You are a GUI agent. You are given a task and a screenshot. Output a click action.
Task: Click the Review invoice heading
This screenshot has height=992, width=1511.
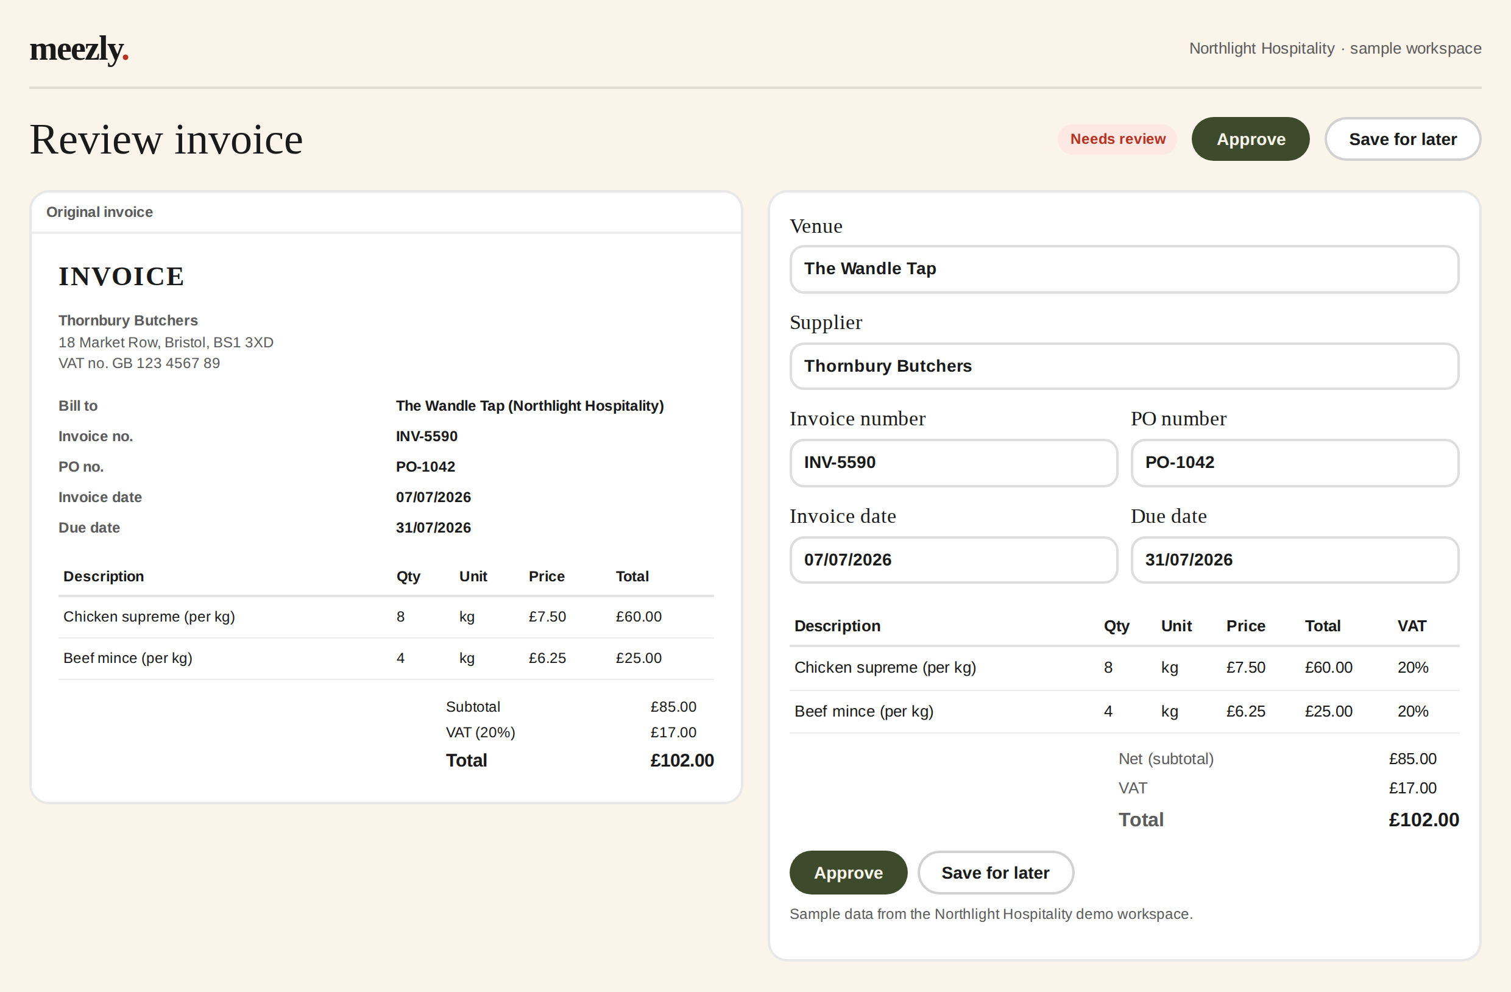pos(166,140)
